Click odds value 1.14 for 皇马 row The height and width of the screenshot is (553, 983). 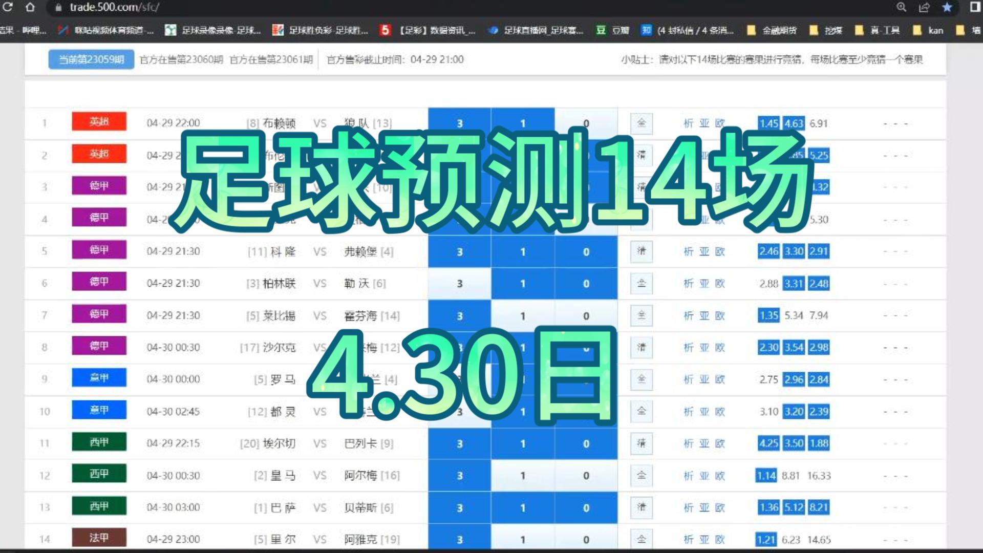(x=766, y=476)
